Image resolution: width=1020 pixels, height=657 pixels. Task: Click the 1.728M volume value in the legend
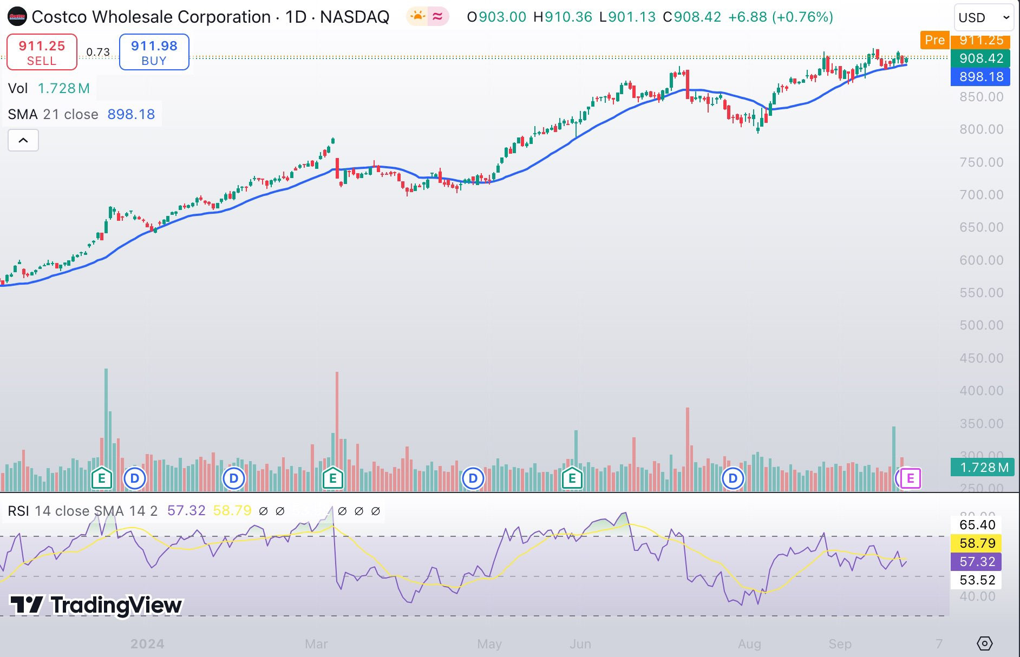tap(64, 88)
